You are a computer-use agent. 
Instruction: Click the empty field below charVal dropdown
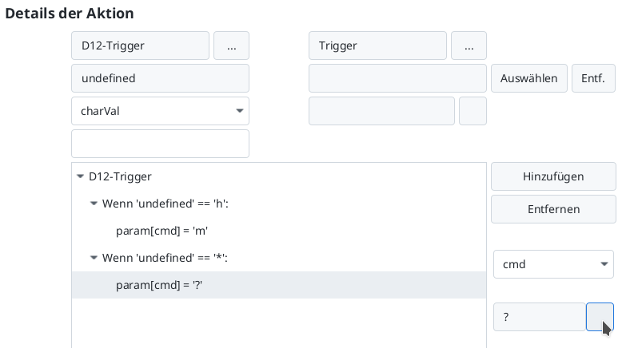coord(160,144)
